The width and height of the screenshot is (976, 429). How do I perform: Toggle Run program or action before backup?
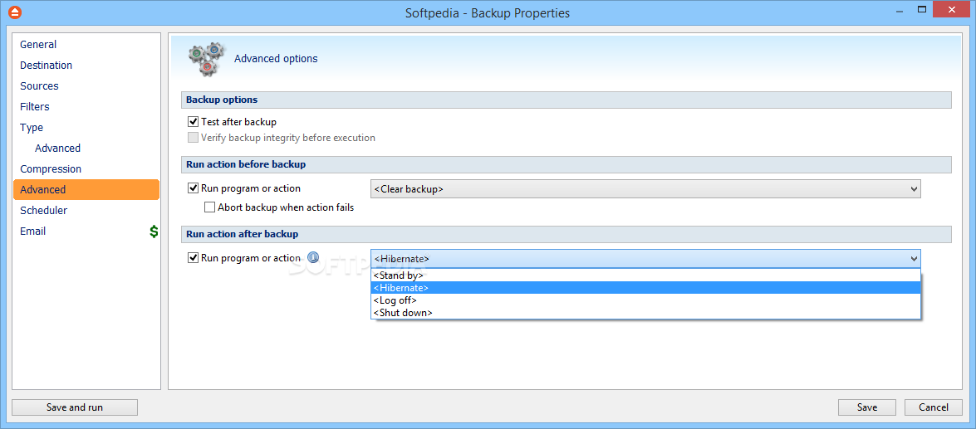pos(193,188)
